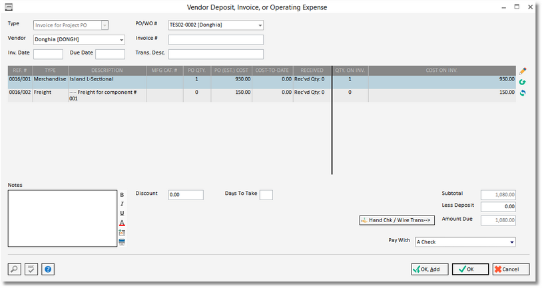Toggle underline formatting for Notes

[122, 214]
